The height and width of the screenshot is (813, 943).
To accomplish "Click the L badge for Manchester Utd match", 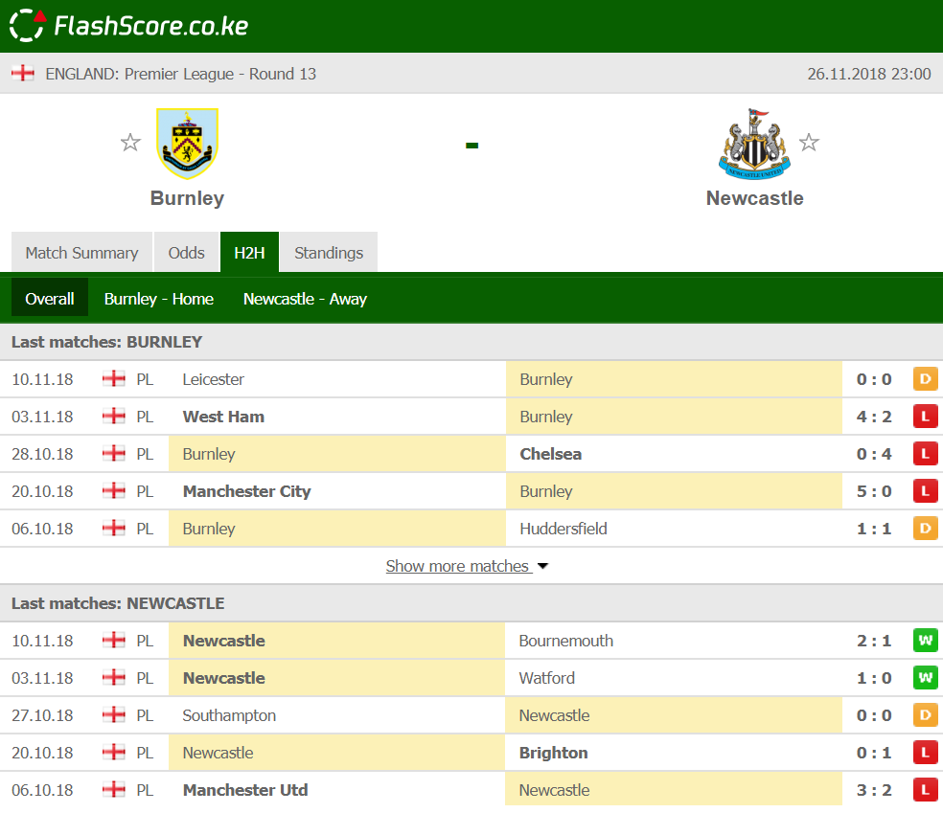I will click(926, 790).
